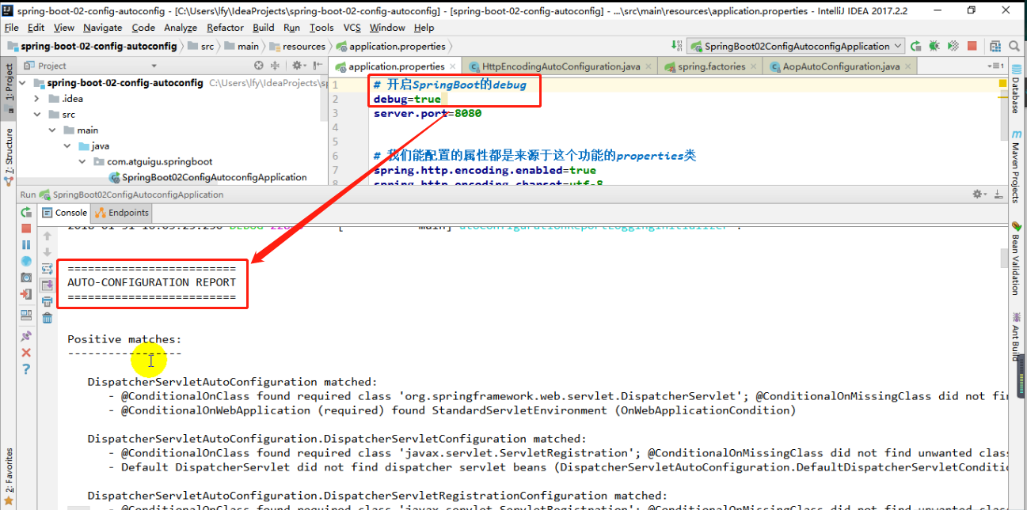This screenshot has width=1027, height=510.
Task: Open the Structure tool window
Action: point(9,156)
